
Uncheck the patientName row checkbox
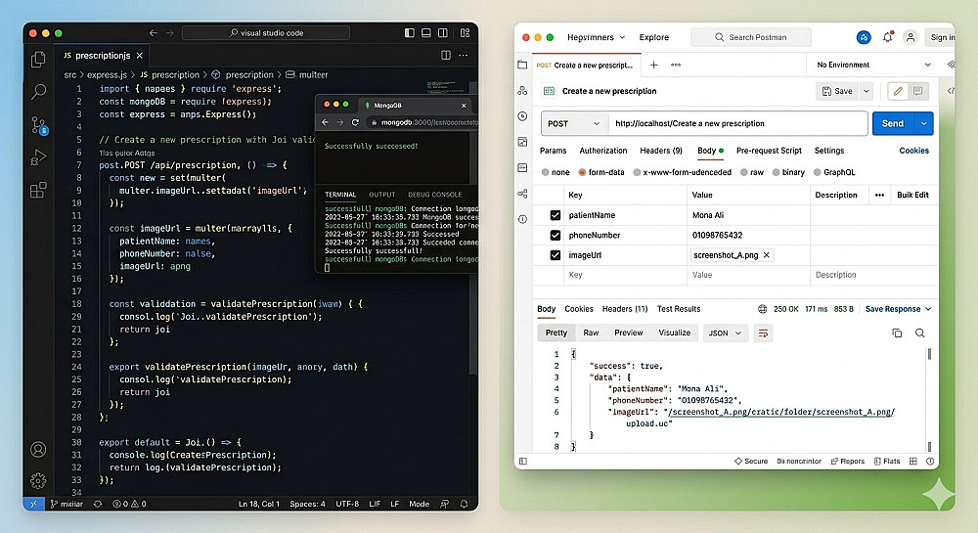click(x=556, y=215)
